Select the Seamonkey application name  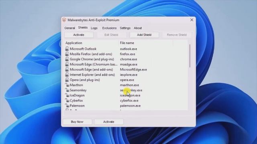78,90
